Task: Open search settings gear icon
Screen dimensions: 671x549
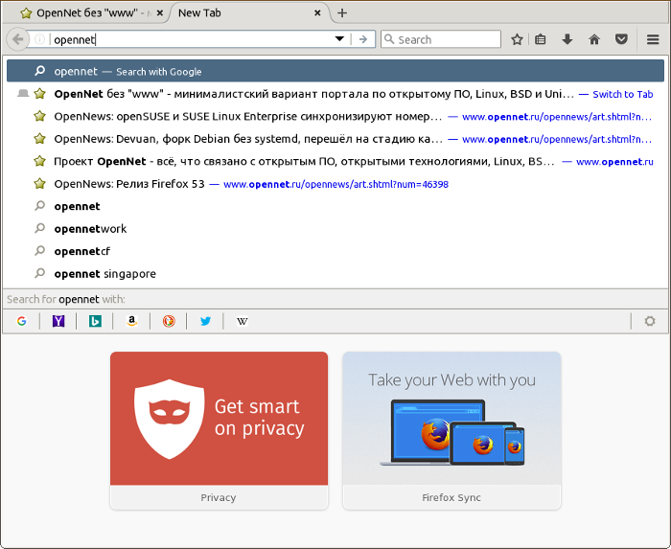Action: click(x=650, y=322)
